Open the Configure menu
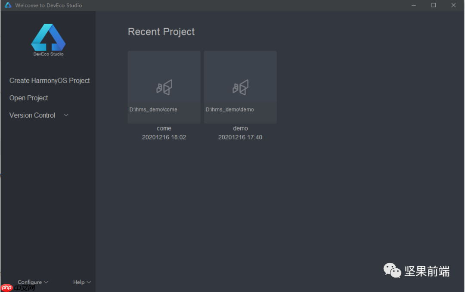This screenshot has width=465, height=292. click(x=33, y=282)
